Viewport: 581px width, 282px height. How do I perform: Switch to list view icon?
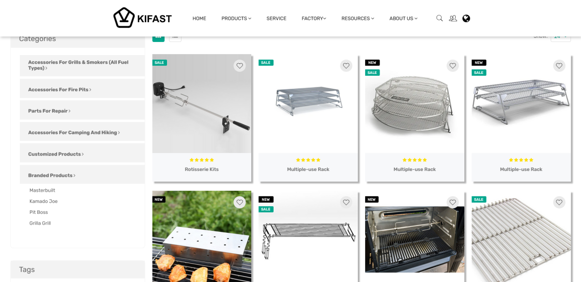(x=175, y=37)
